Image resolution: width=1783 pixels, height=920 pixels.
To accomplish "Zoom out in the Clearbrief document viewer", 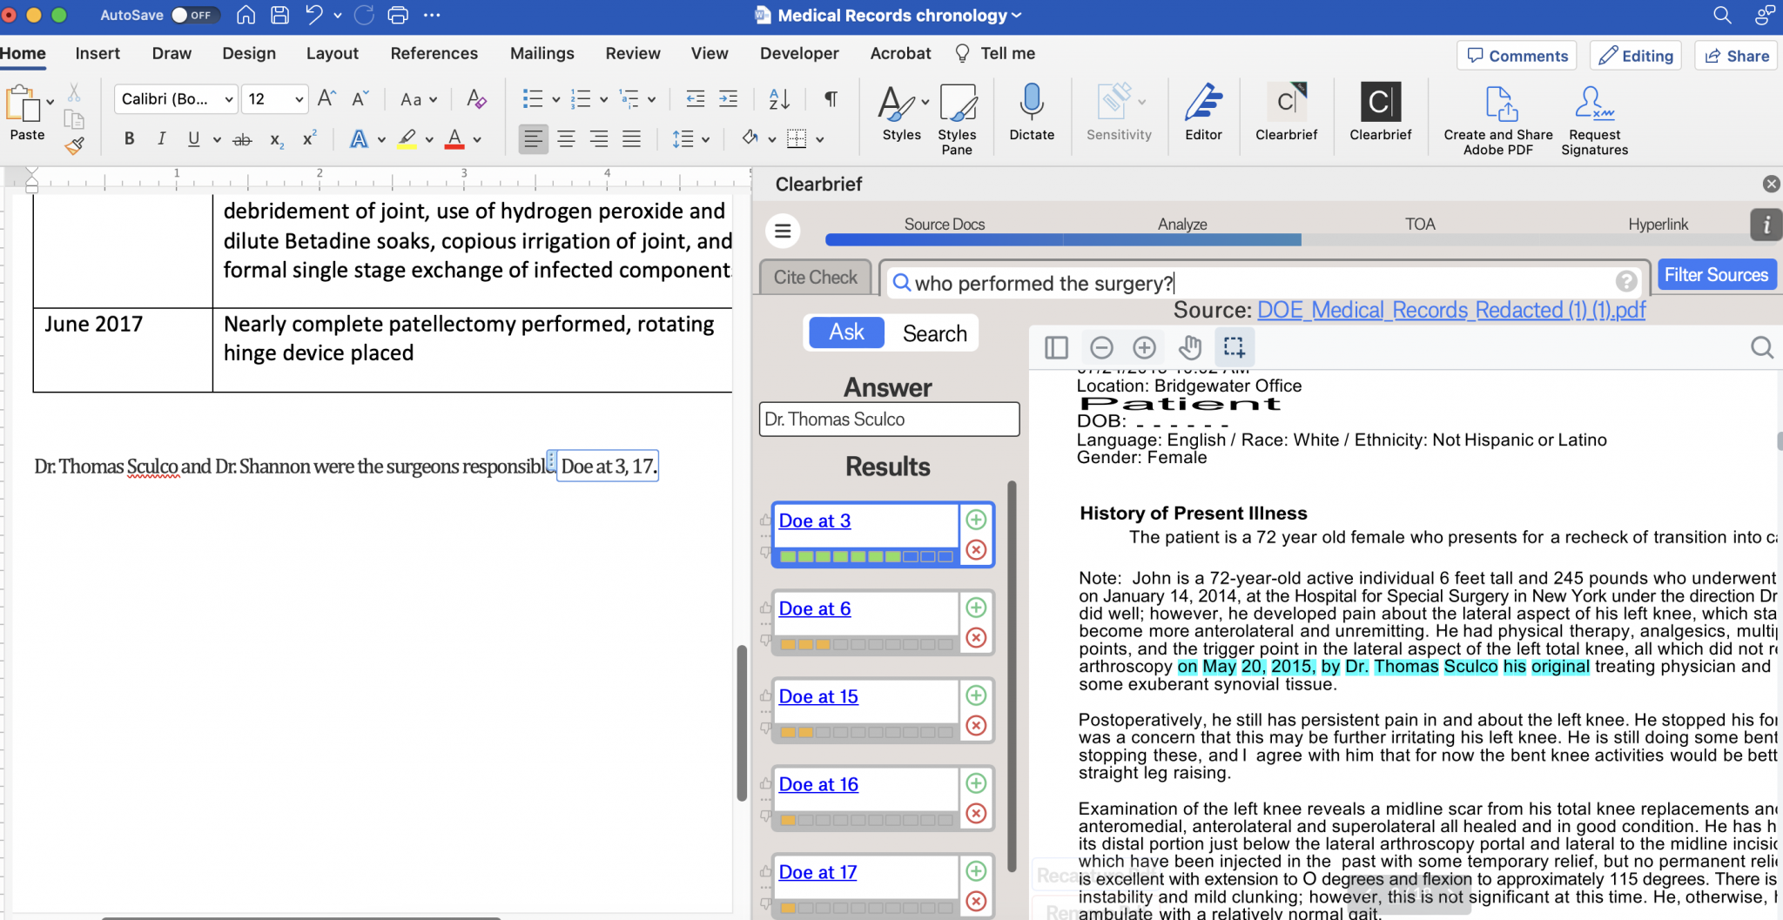I will [x=1100, y=346].
